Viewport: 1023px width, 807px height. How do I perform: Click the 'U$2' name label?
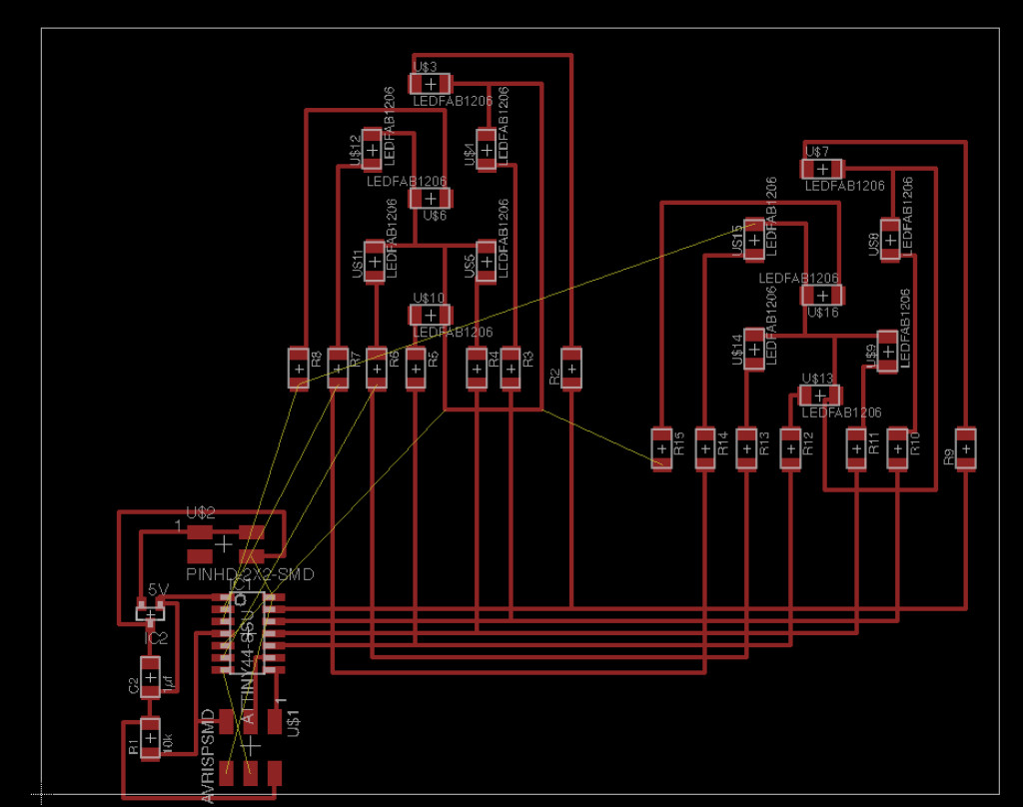pyautogui.click(x=201, y=512)
